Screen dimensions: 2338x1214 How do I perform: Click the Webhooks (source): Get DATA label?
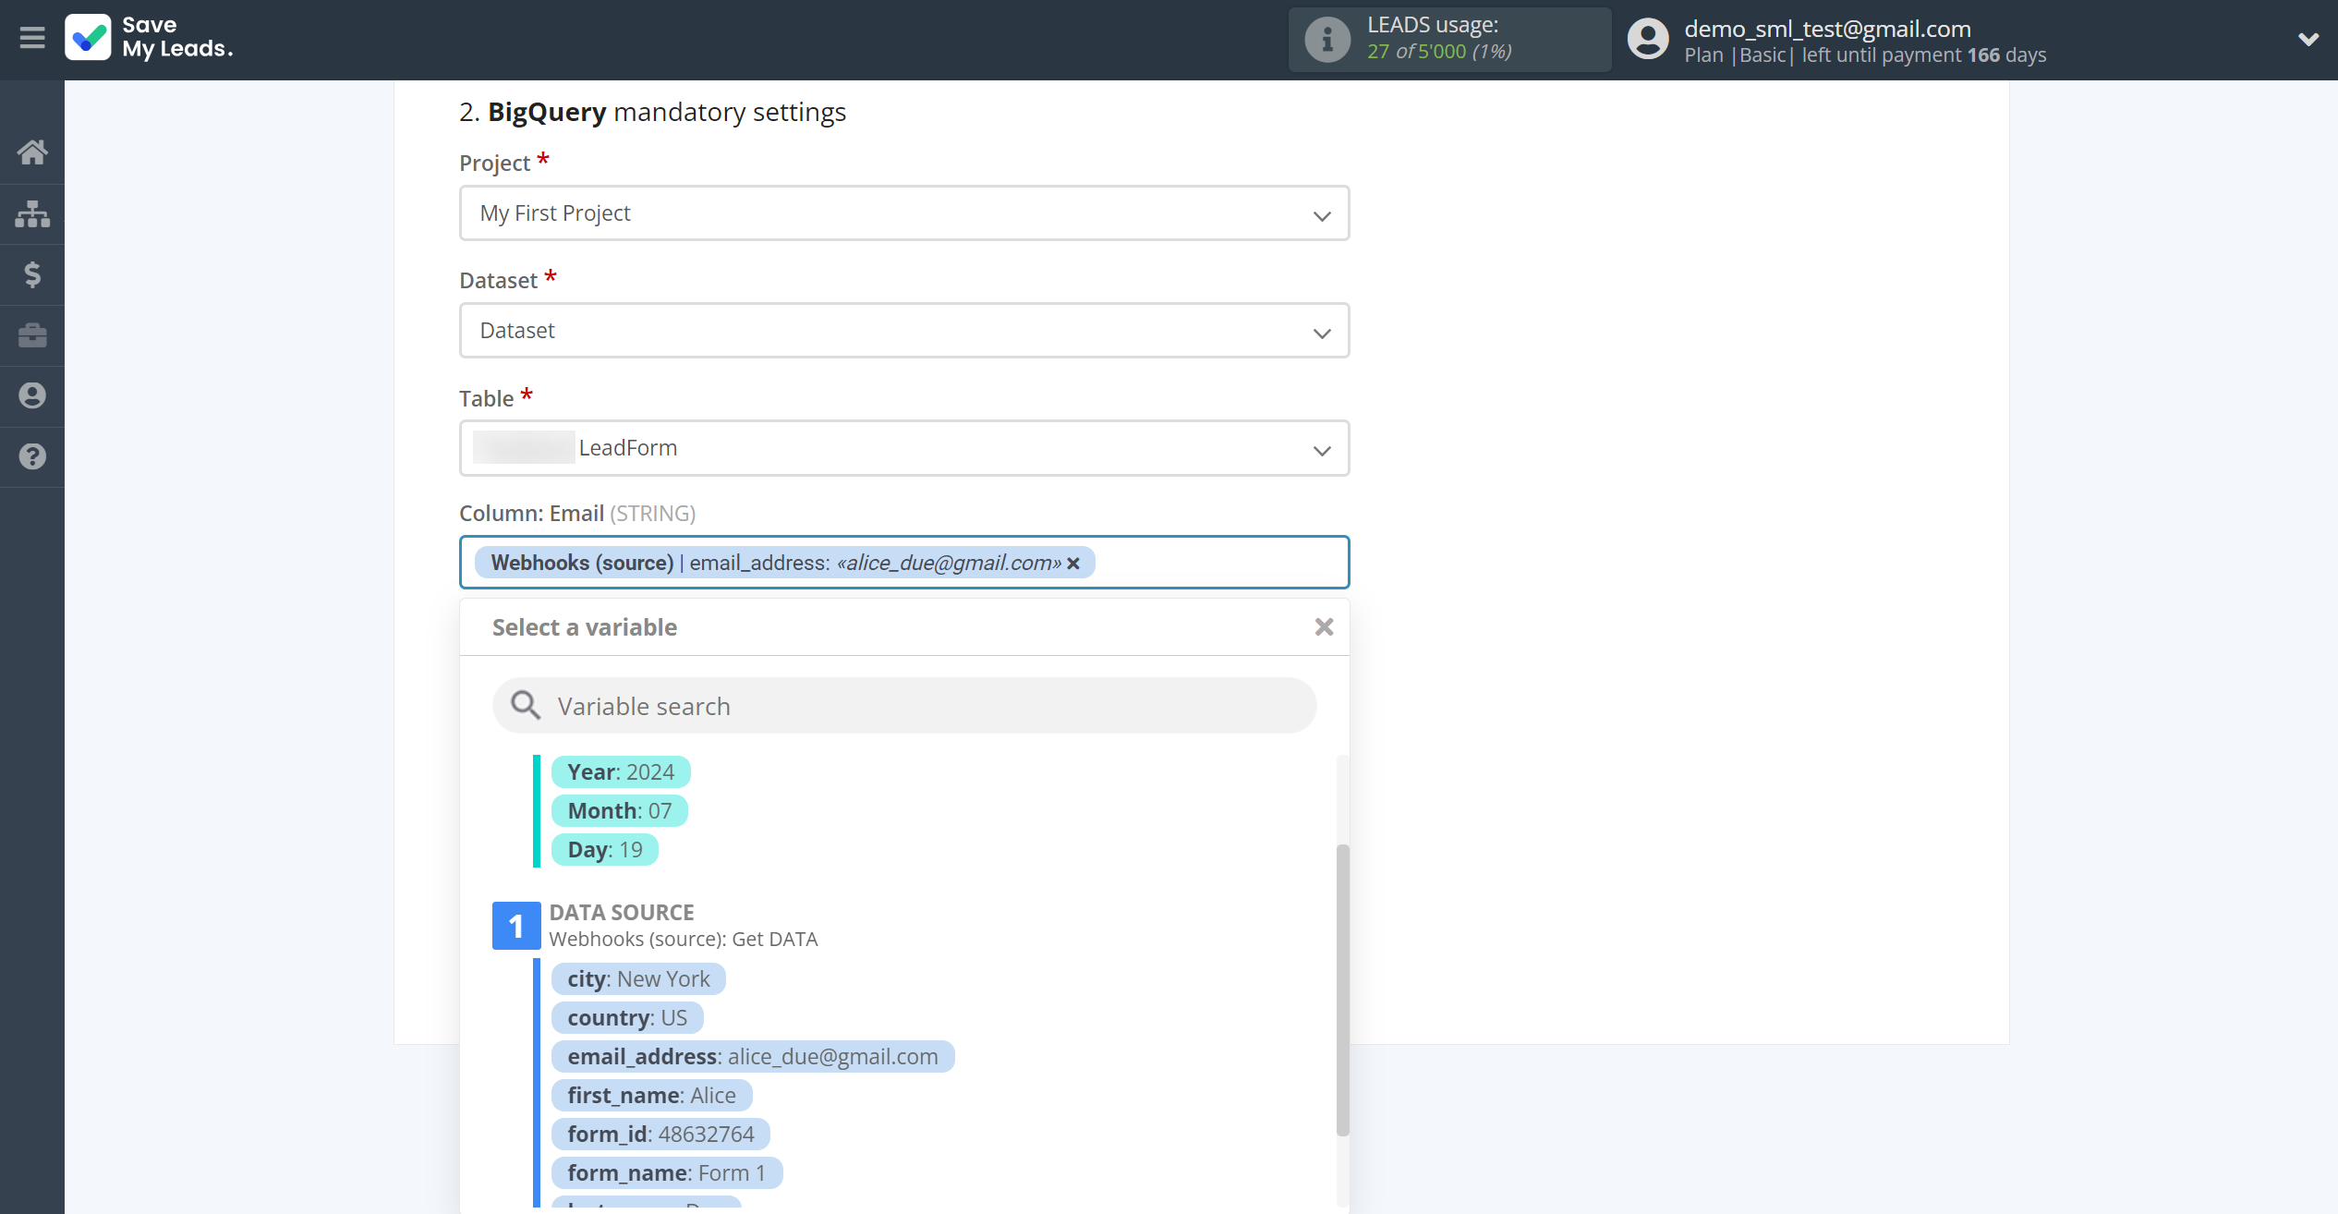684,940
